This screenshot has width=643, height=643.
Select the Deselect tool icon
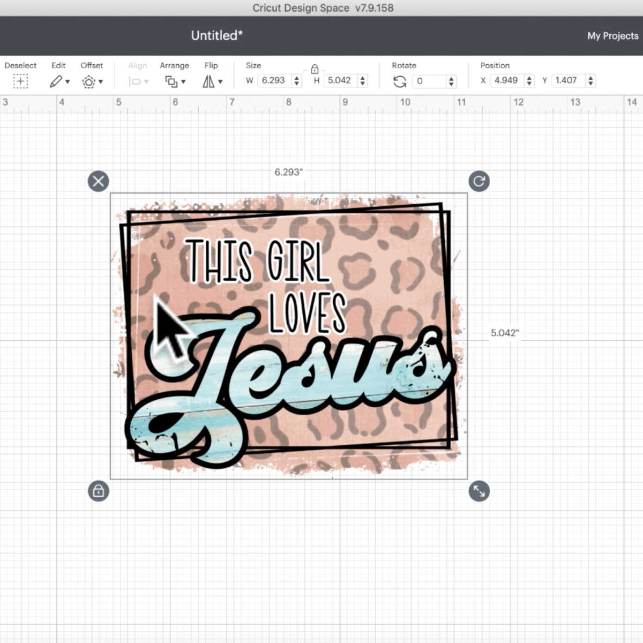click(x=20, y=81)
